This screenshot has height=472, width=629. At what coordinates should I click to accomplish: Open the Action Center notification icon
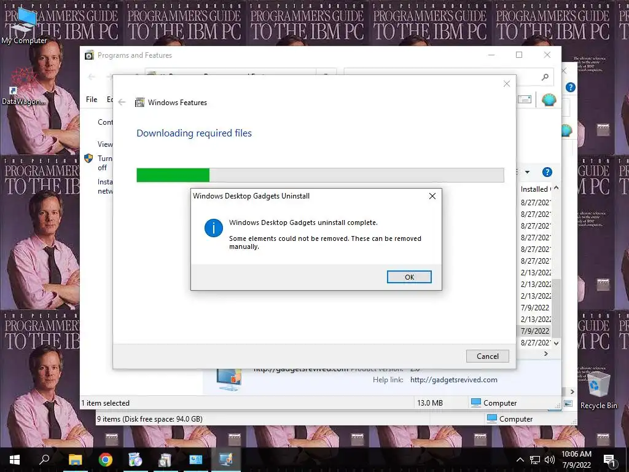pos(609,460)
